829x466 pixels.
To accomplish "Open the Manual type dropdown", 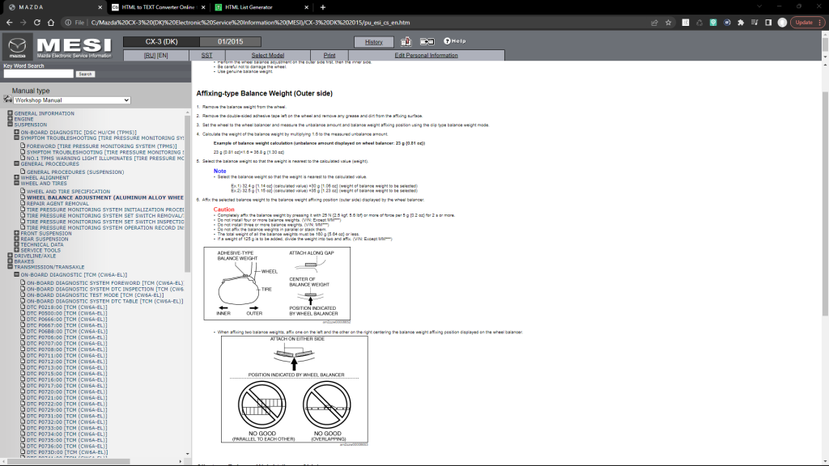I will [71, 100].
